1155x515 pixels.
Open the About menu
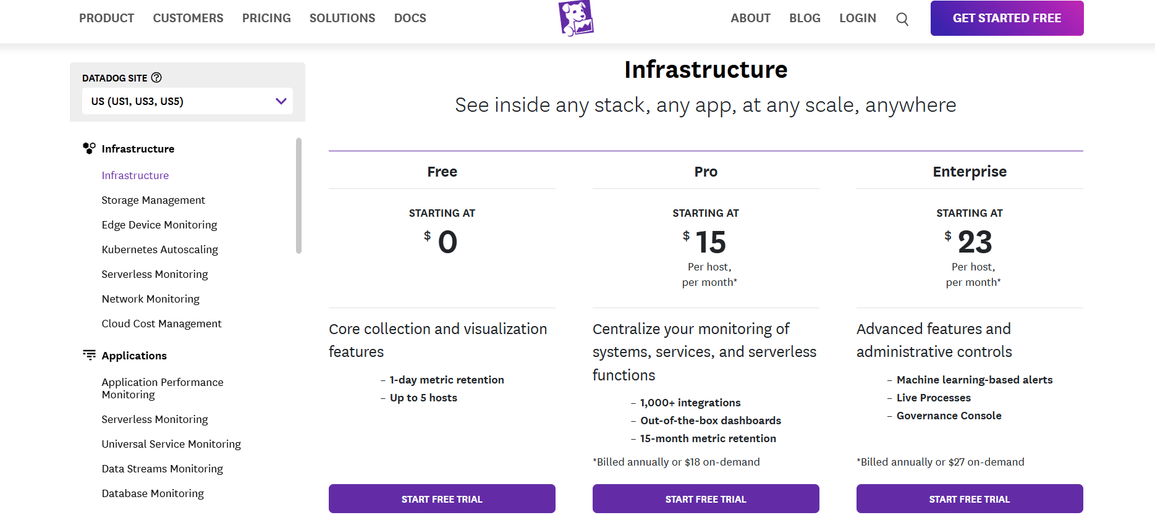750,18
